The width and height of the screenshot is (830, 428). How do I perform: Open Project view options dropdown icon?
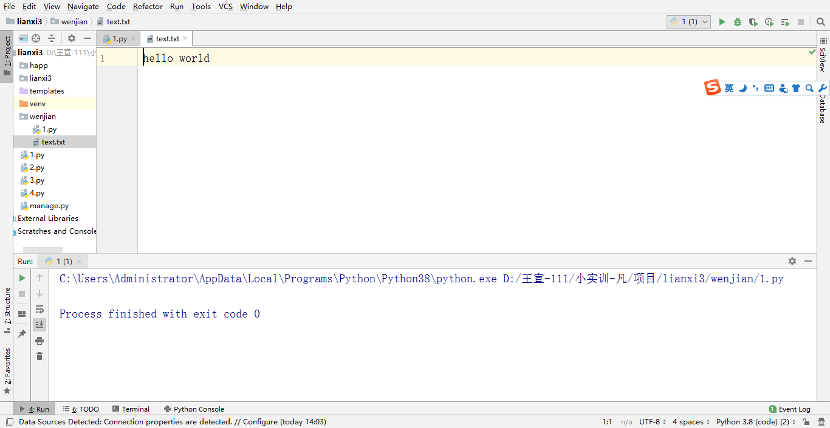pyautogui.click(x=23, y=38)
